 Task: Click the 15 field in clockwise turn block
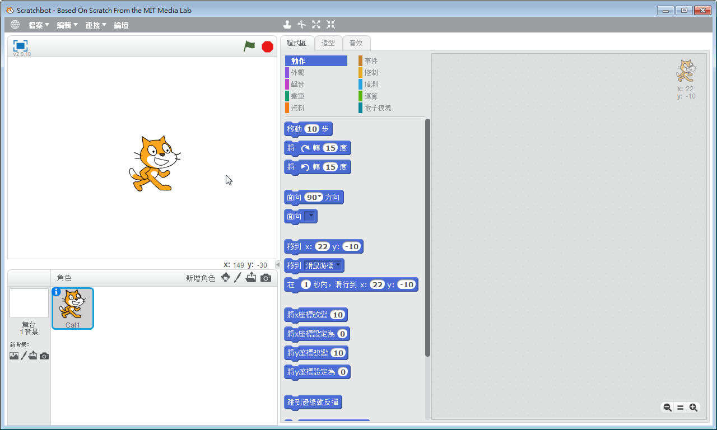click(330, 148)
